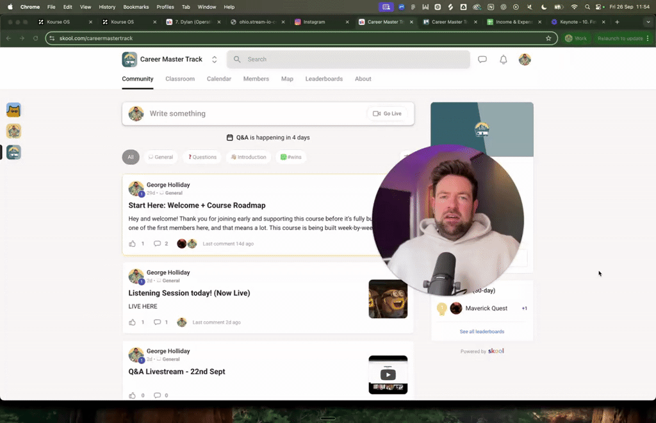Open the Wi-Fi status menu
Viewport: 656px width, 423px height.
575,6
